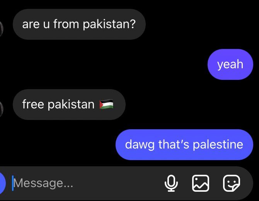Image resolution: width=259 pixels, height=201 pixels.
Task: Select the 'yeah' reply bubble
Action: tap(230, 64)
